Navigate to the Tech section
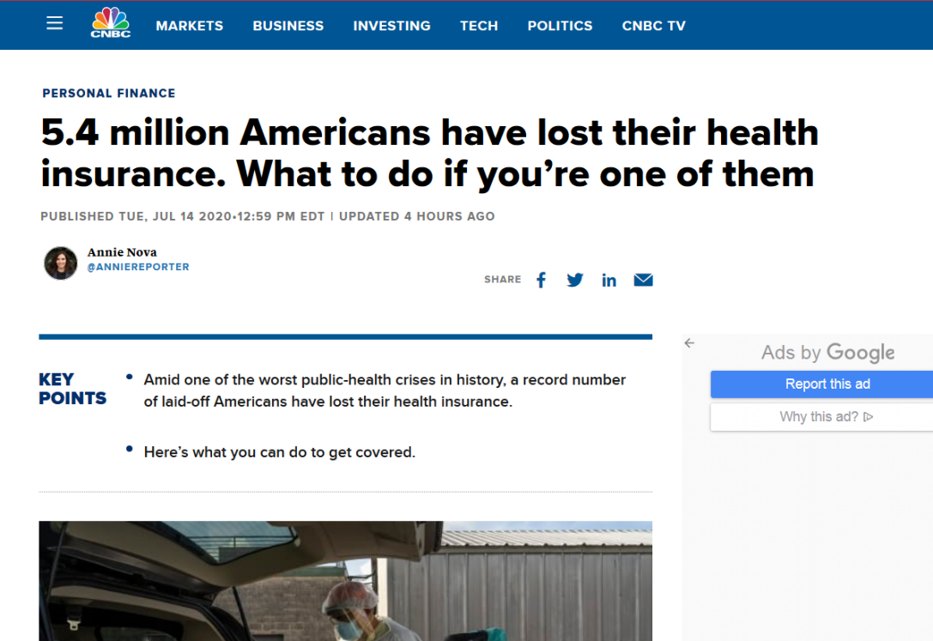Image resolution: width=933 pixels, height=641 pixels. [x=478, y=26]
